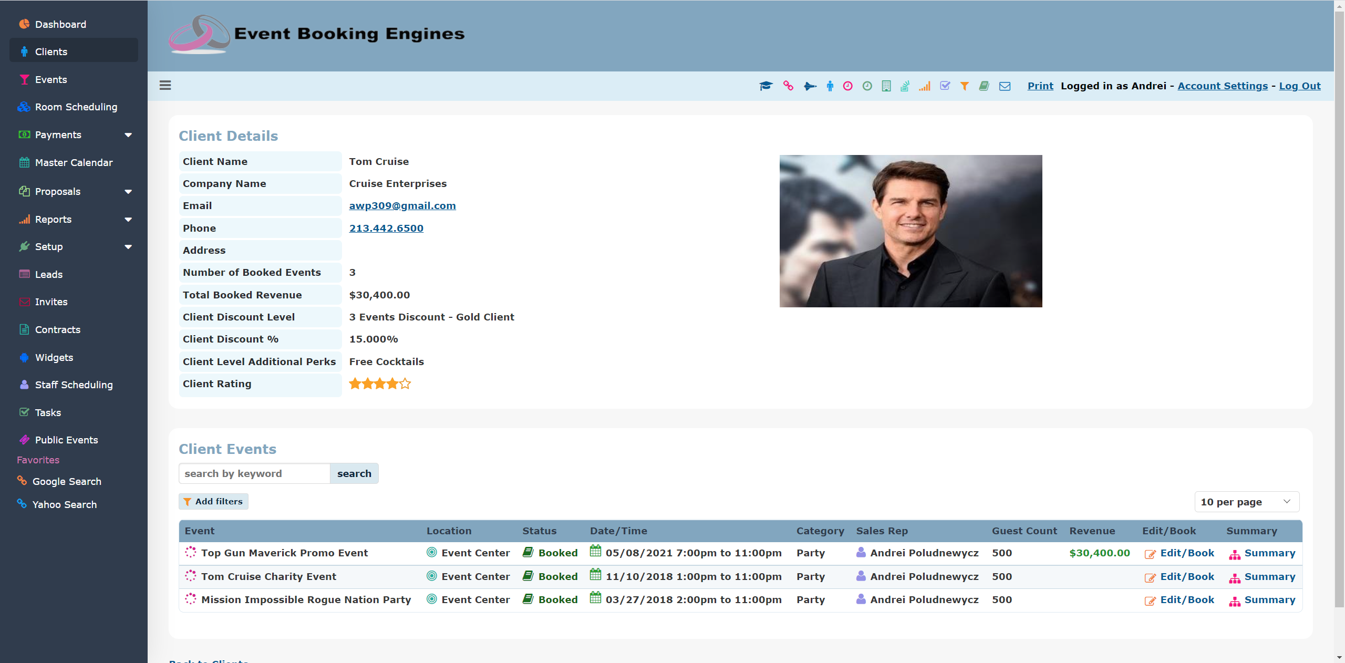The width and height of the screenshot is (1345, 663).
Task: Click the orange bar chart toolbar icon
Action: (x=925, y=86)
